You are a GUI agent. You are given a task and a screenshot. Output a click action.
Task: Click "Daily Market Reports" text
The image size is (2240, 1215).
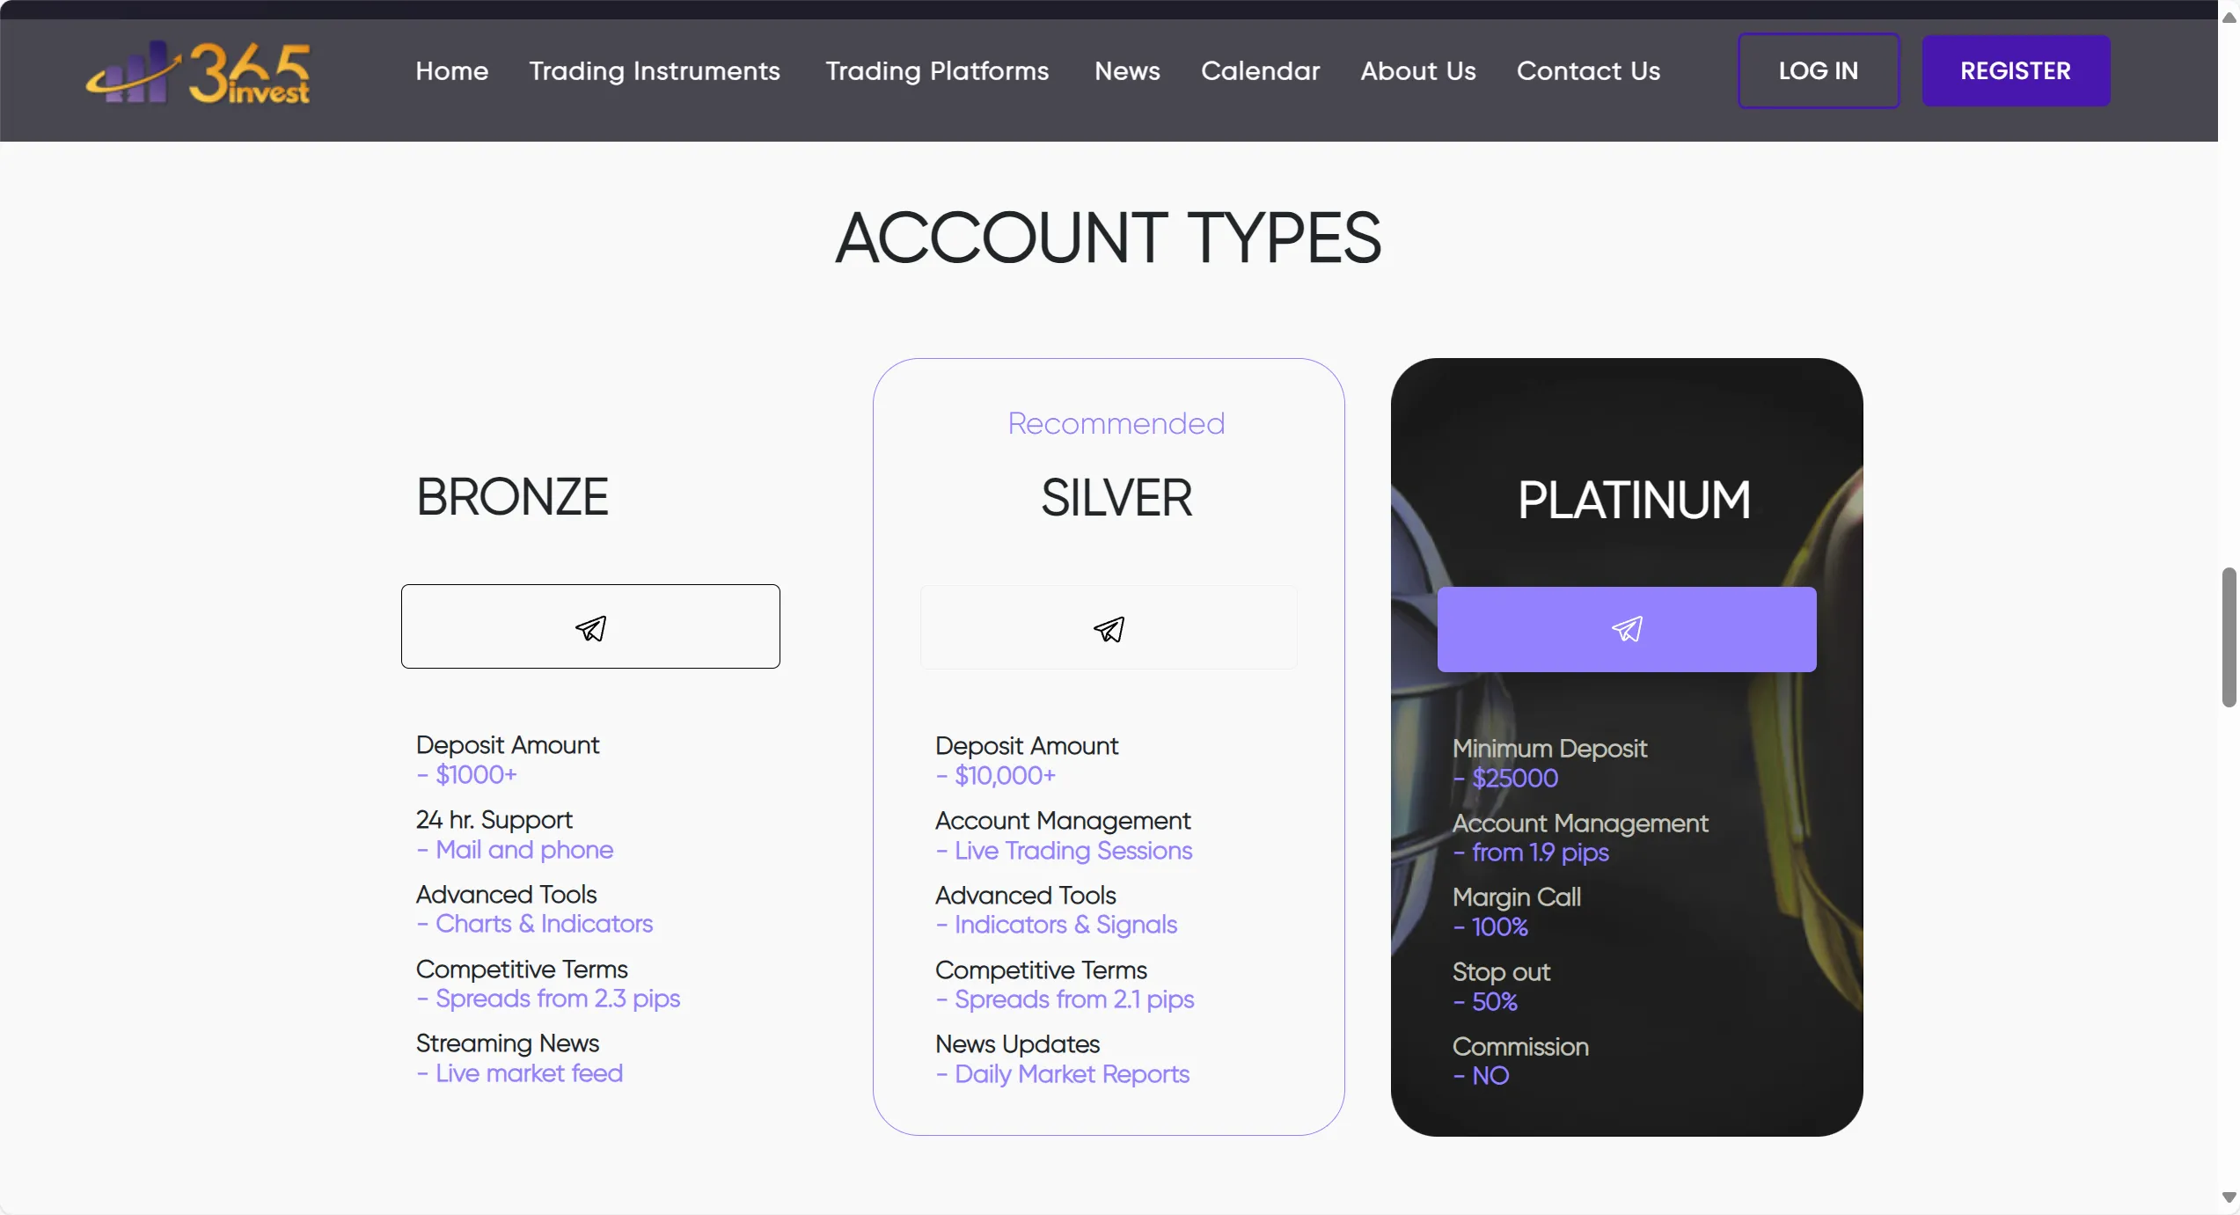(x=1072, y=1074)
